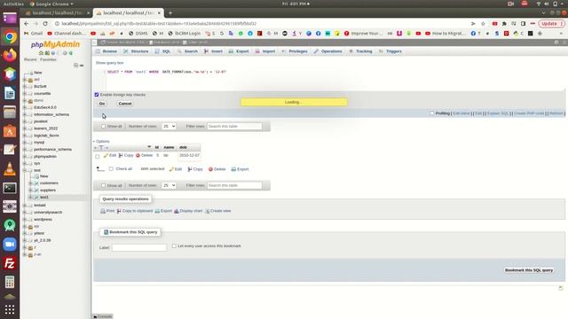This screenshot has height=319, width=568.
Task: Focus the bookmark Label input field
Action: [139, 247]
